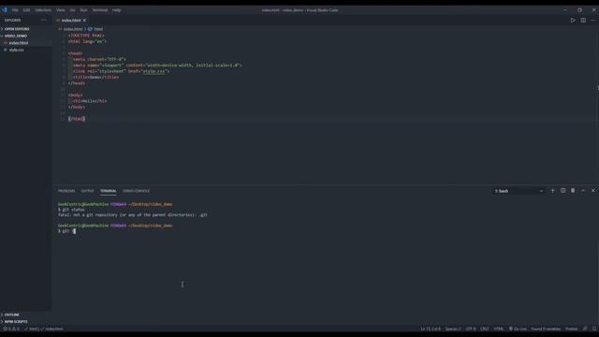This screenshot has width=599, height=337.
Task: Open the Go menu
Action: click(x=73, y=10)
